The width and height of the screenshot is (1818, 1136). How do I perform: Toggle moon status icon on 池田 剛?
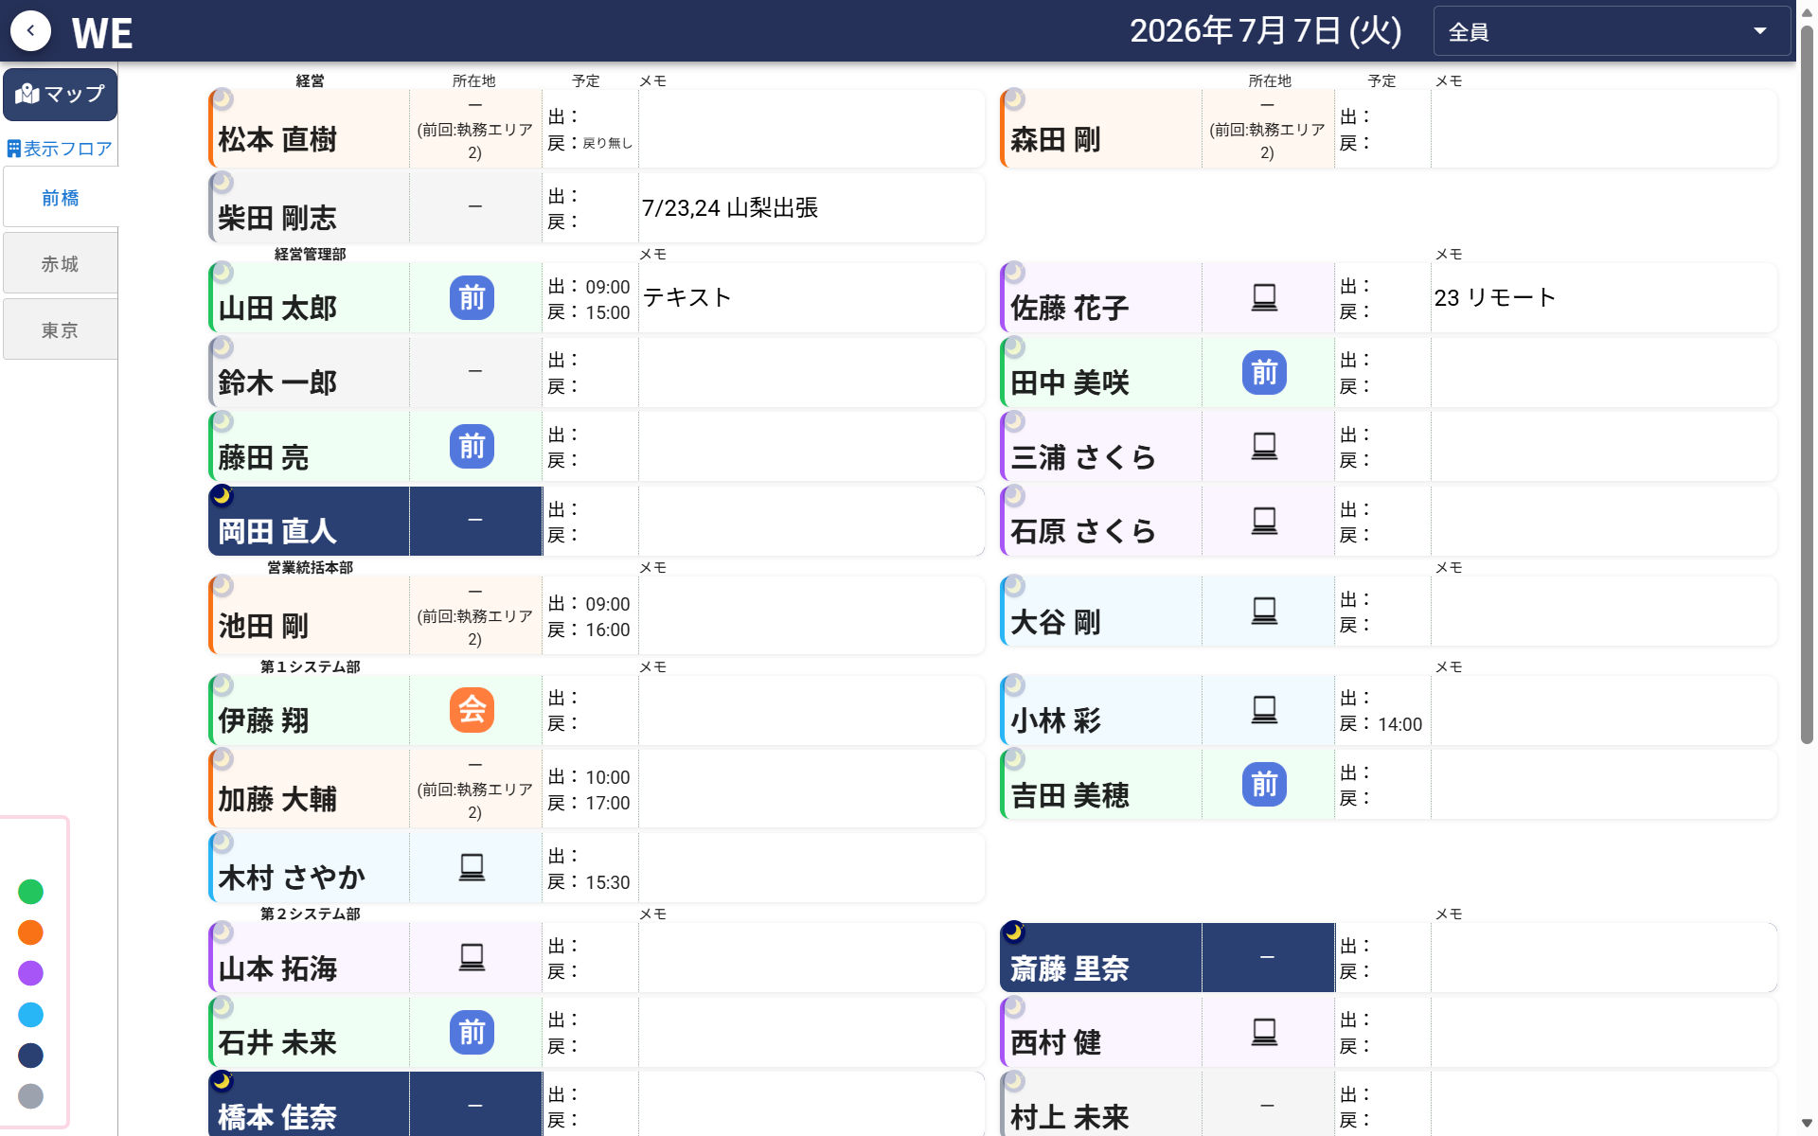(x=222, y=586)
